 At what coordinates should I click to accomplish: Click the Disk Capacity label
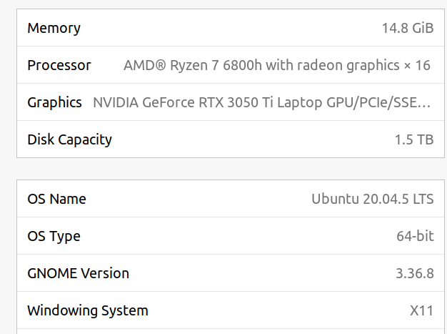pyautogui.click(x=69, y=139)
